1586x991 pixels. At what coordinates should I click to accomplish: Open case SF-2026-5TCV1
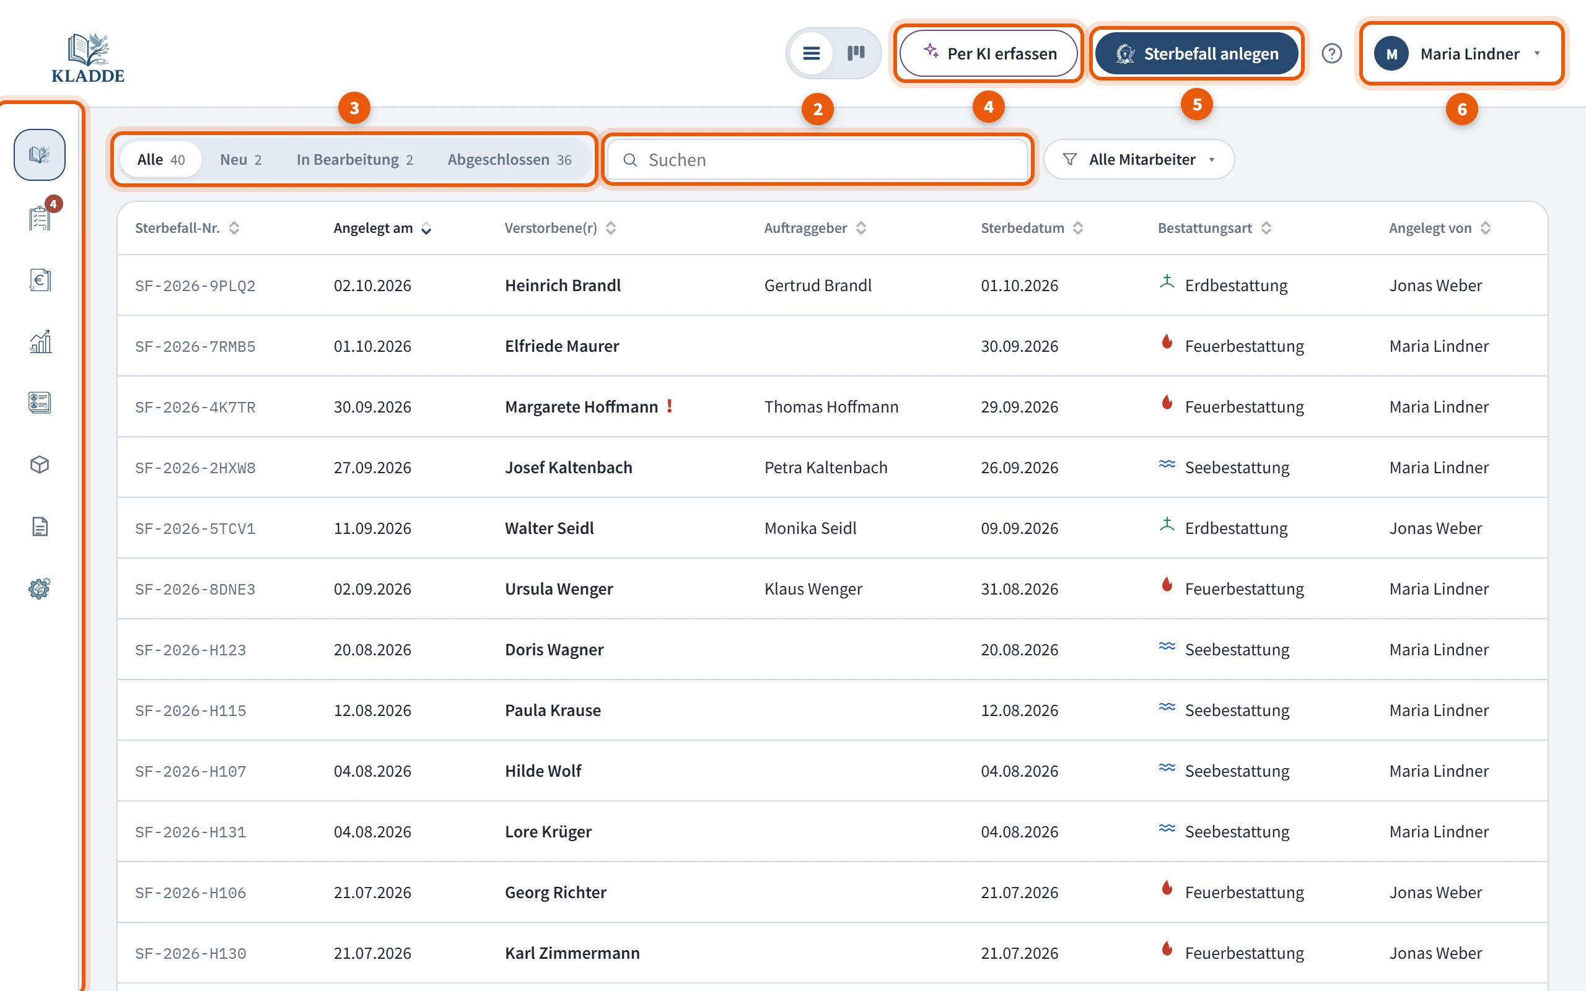(x=195, y=528)
